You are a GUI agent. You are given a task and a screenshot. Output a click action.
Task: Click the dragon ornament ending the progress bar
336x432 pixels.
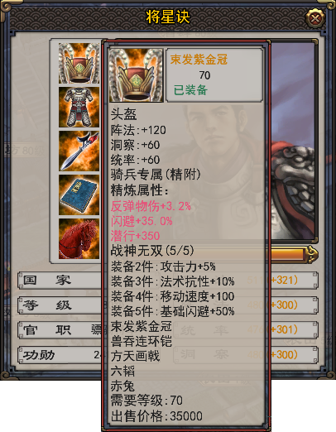tap(311, 254)
